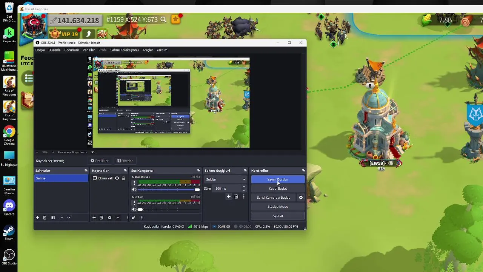This screenshot has width=483, height=272.
Task: Increase Süre transition duration
Action: (244, 187)
